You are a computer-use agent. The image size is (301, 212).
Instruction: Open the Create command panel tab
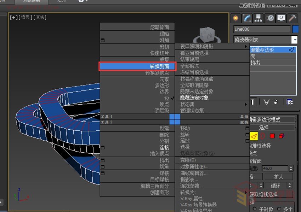[x=235, y=18]
